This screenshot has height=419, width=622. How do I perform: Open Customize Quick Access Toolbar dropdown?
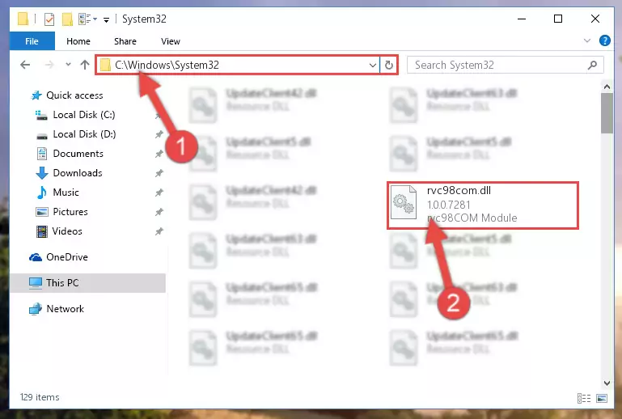pos(106,20)
